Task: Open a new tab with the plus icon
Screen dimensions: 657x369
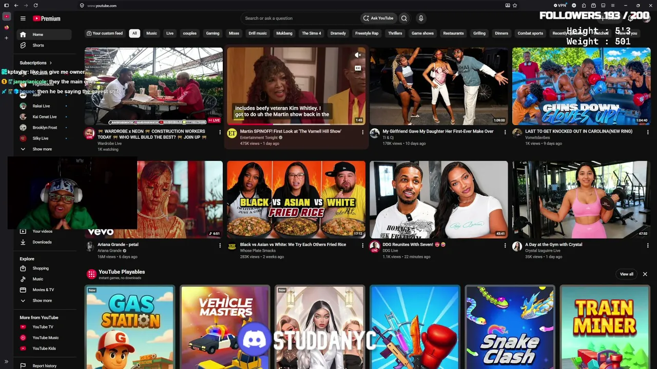Action: (6, 38)
